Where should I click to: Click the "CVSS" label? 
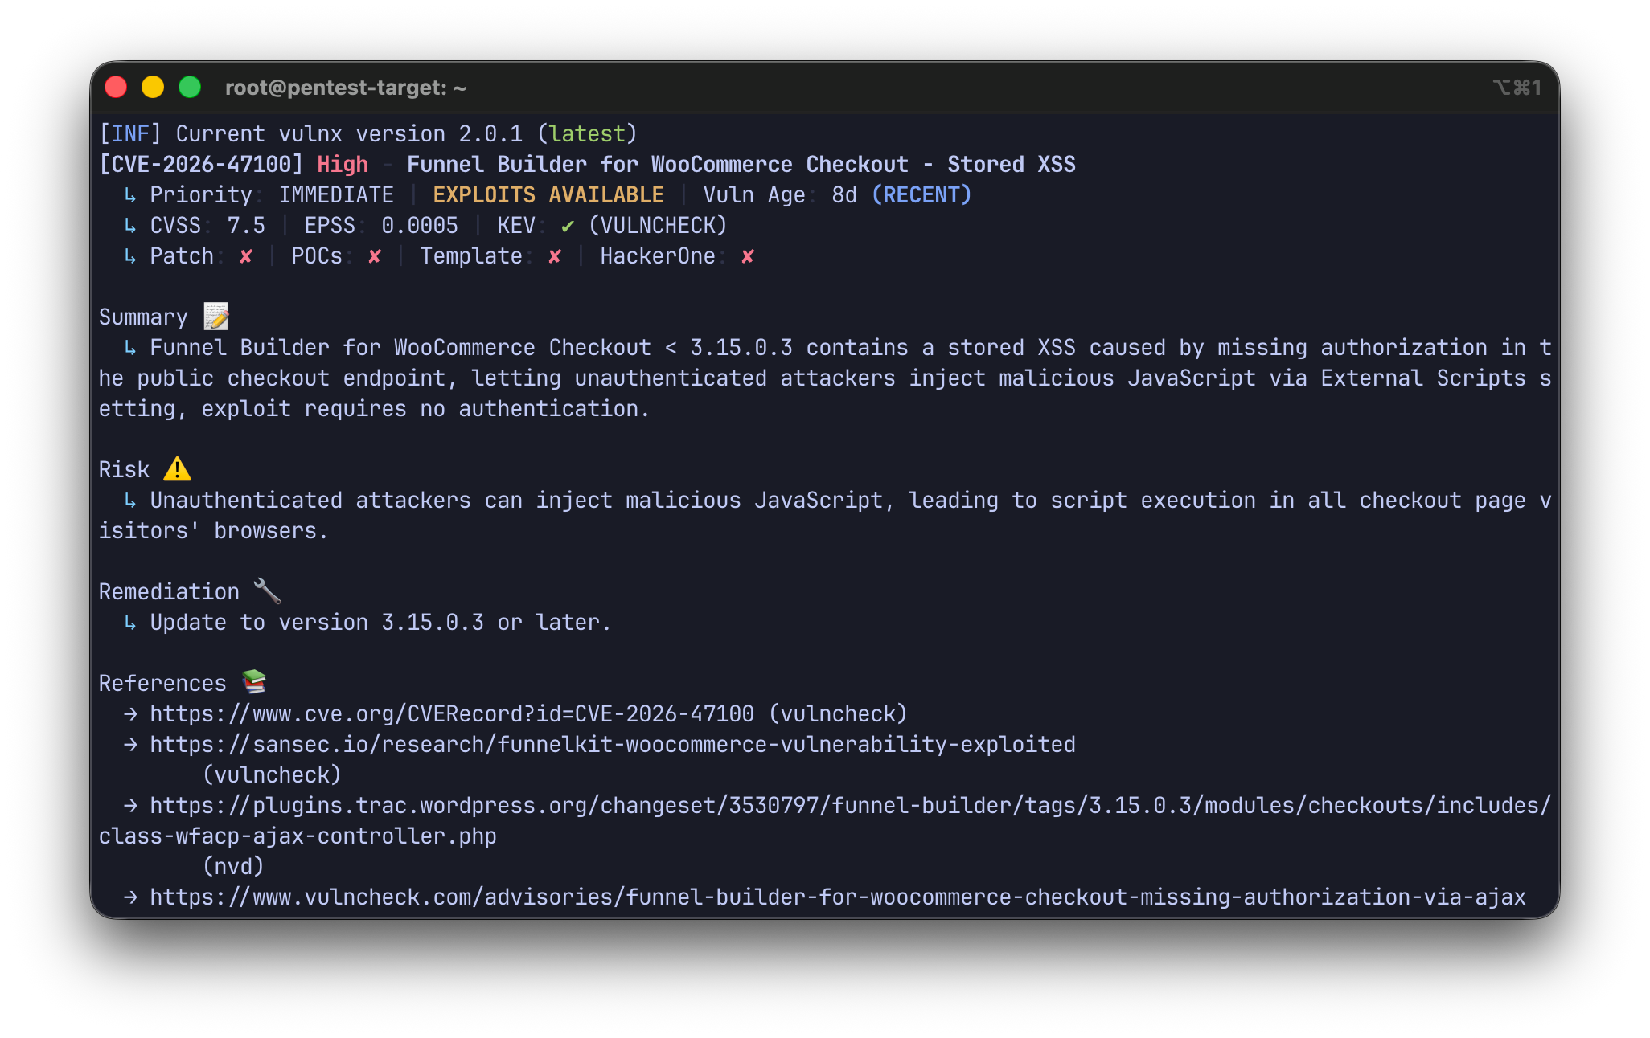175,225
